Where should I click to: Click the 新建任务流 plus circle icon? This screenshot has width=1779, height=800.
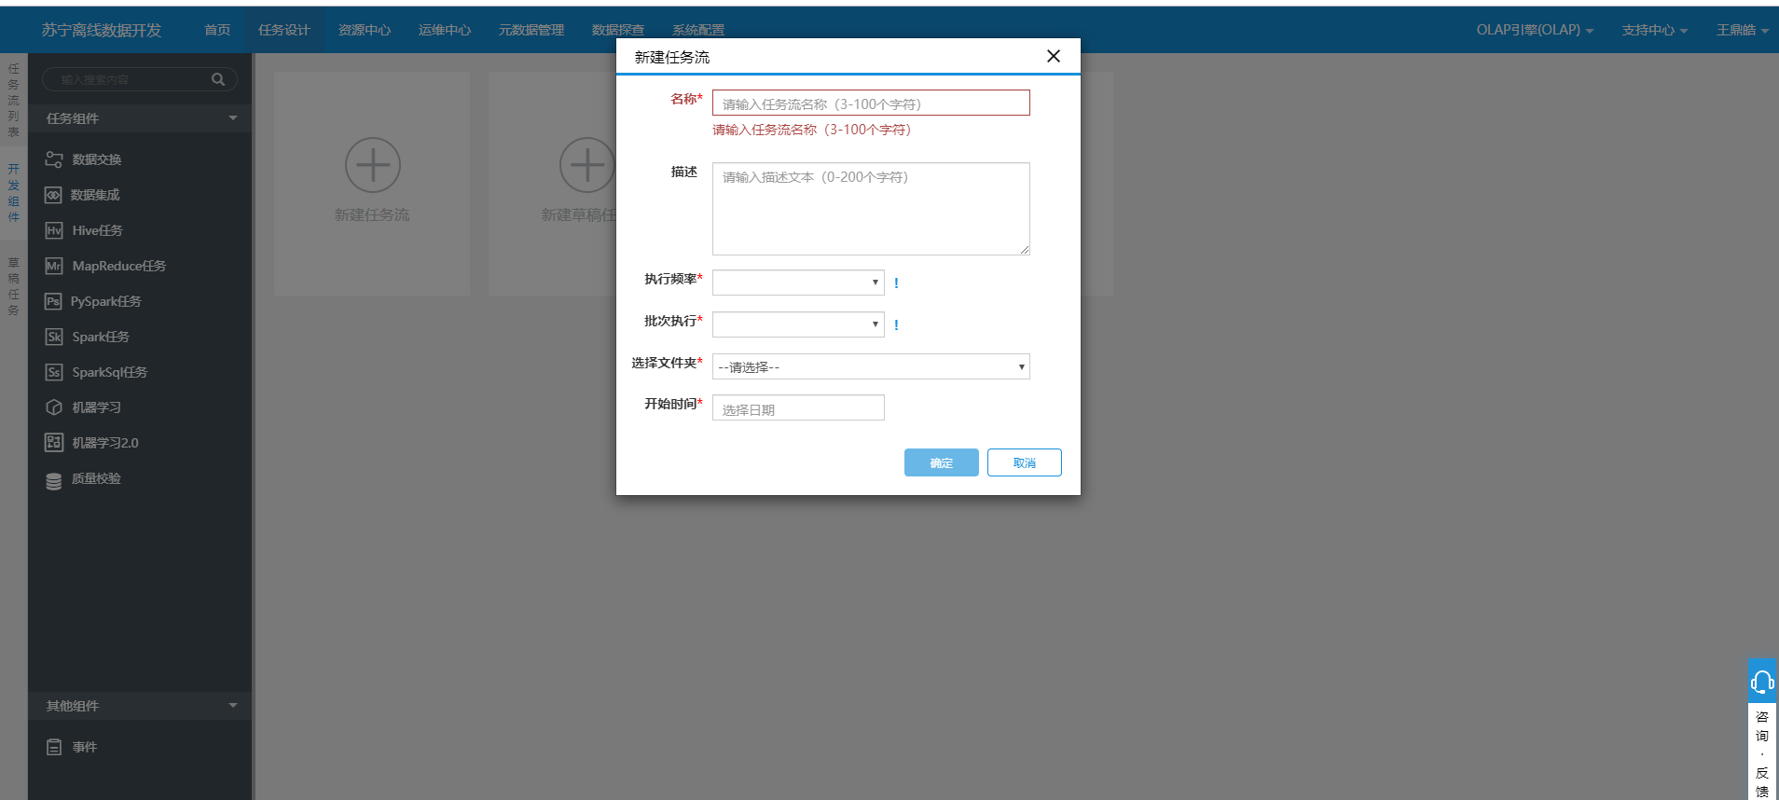point(373,165)
